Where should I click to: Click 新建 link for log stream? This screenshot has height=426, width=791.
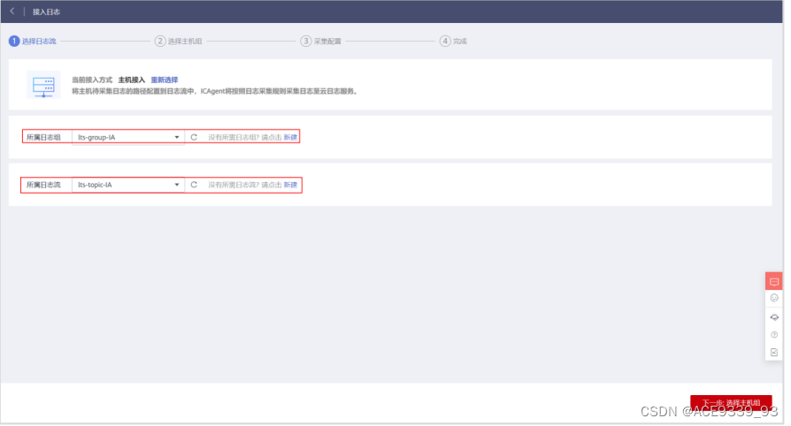click(x=290, y=185)
